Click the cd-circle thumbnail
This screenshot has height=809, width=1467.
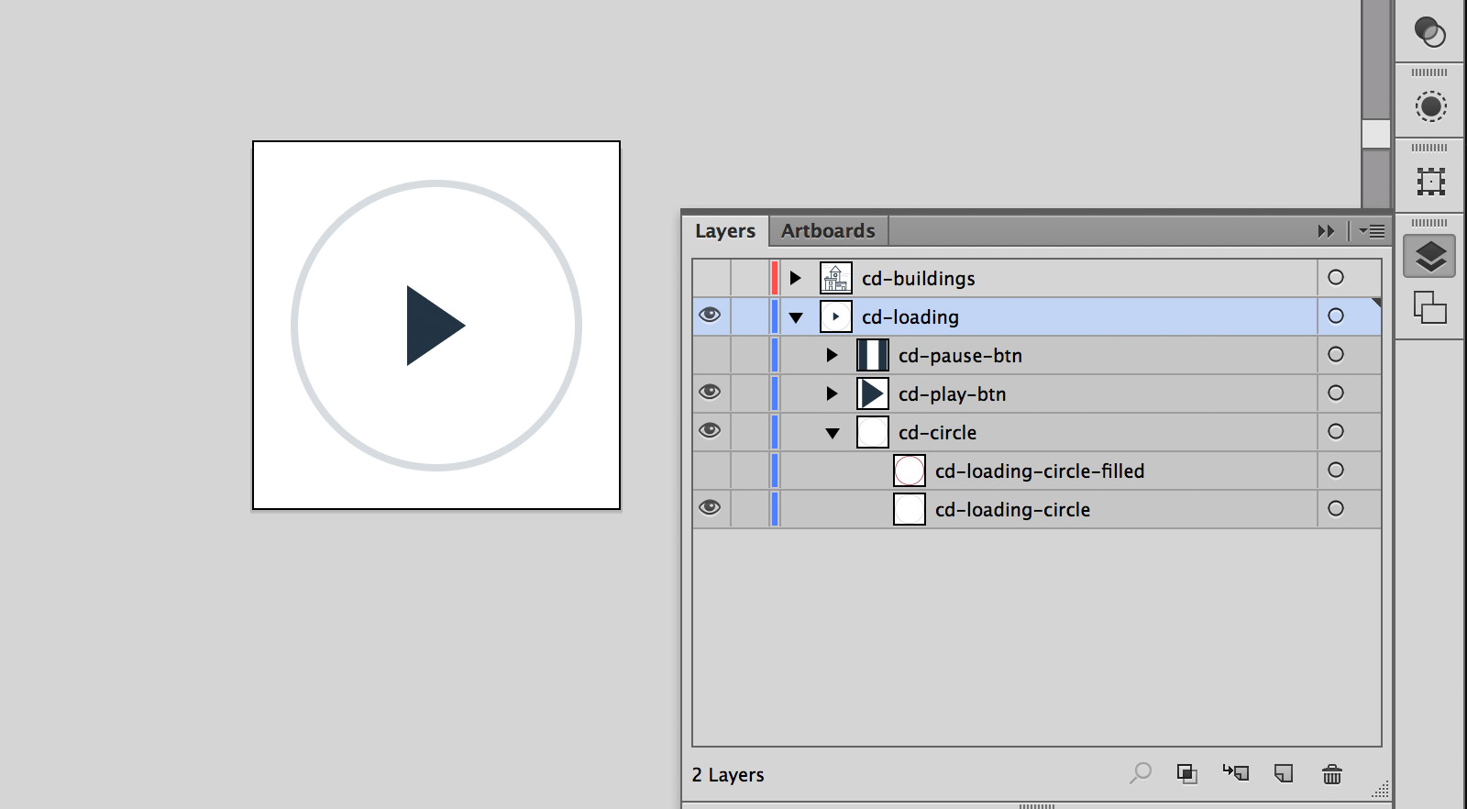click(872, 432)
